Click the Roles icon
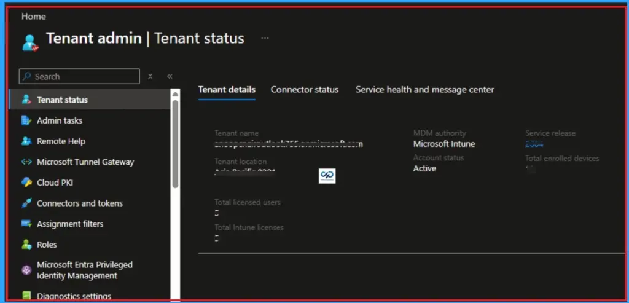This screenshot has height=303, width=629. pos(26,245)
